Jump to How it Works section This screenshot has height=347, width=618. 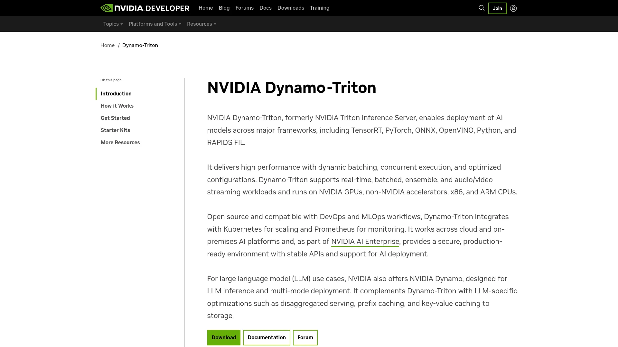(117, 106)
